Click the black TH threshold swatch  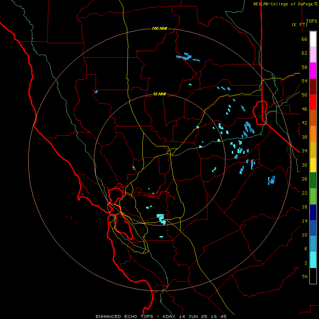coord(313,276)
